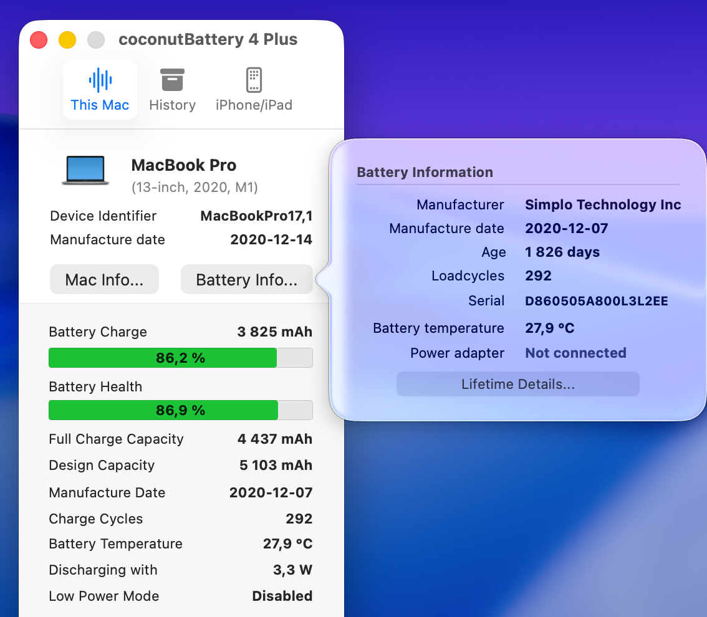Viewport: 707px width, 617px height.
Task: Click the iPhone outline icon in the toolbar
Action: (x=254, y=80)
